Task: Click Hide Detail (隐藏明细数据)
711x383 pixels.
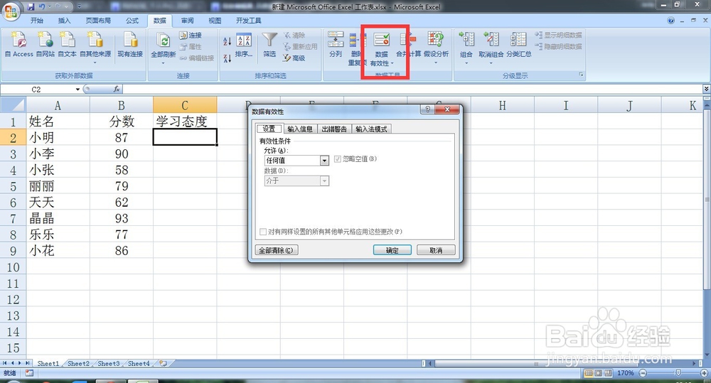Action: 558,46
